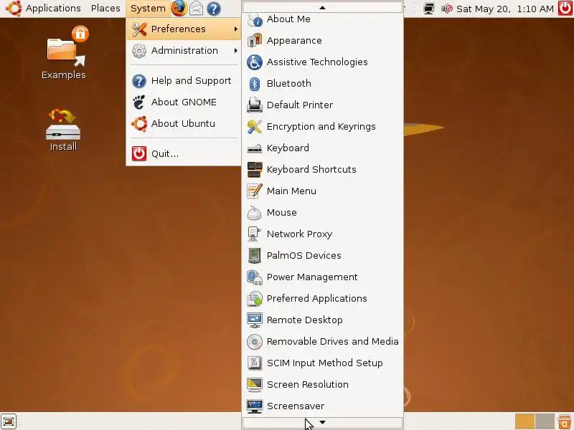The width and height of the screenshot is (574, 430).
Task: Click the Keyboard preferences icon
Action: [x=255, y=148]
